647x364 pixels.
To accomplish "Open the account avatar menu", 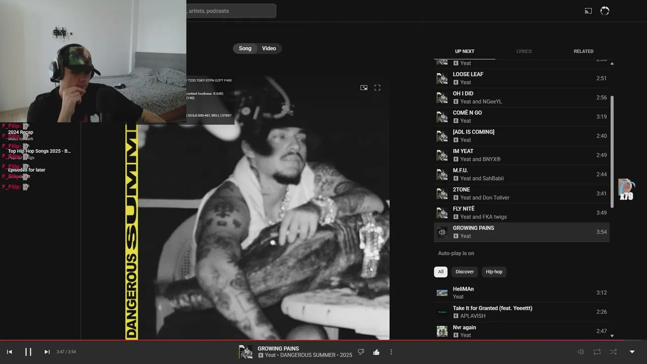I will 605,11.
